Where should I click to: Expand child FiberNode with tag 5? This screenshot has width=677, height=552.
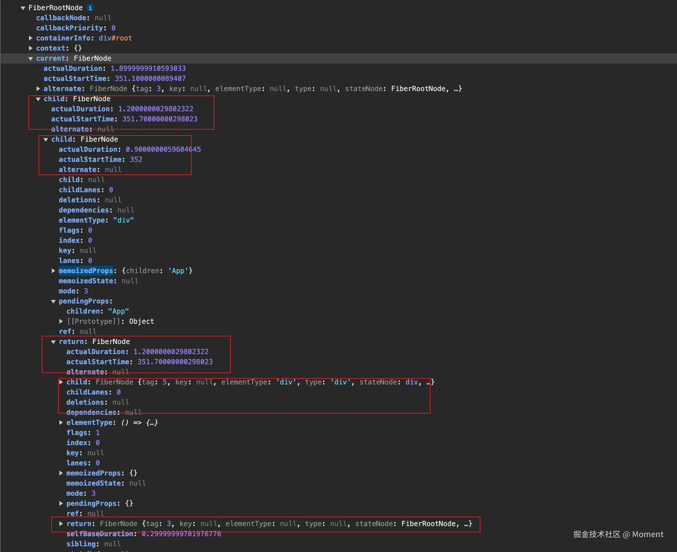(61, 382)
